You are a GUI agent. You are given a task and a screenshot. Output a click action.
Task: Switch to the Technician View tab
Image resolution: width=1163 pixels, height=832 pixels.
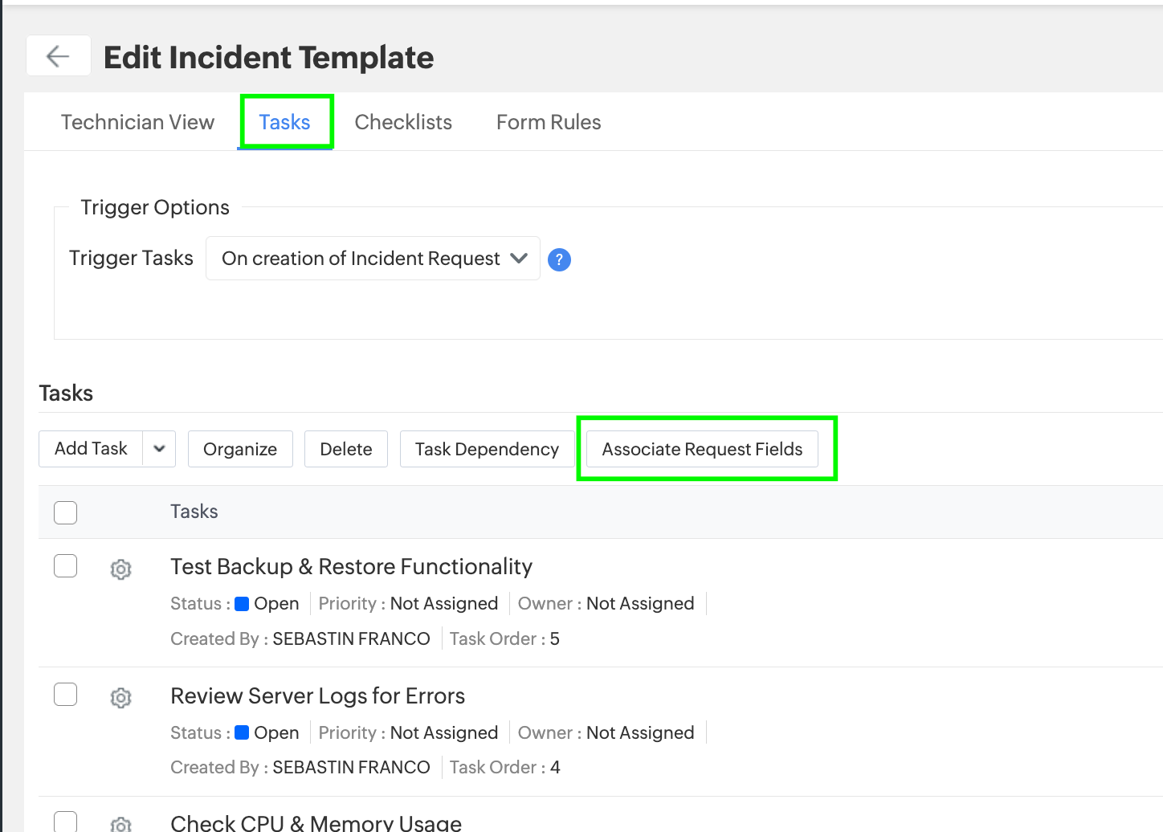(137, 122)
